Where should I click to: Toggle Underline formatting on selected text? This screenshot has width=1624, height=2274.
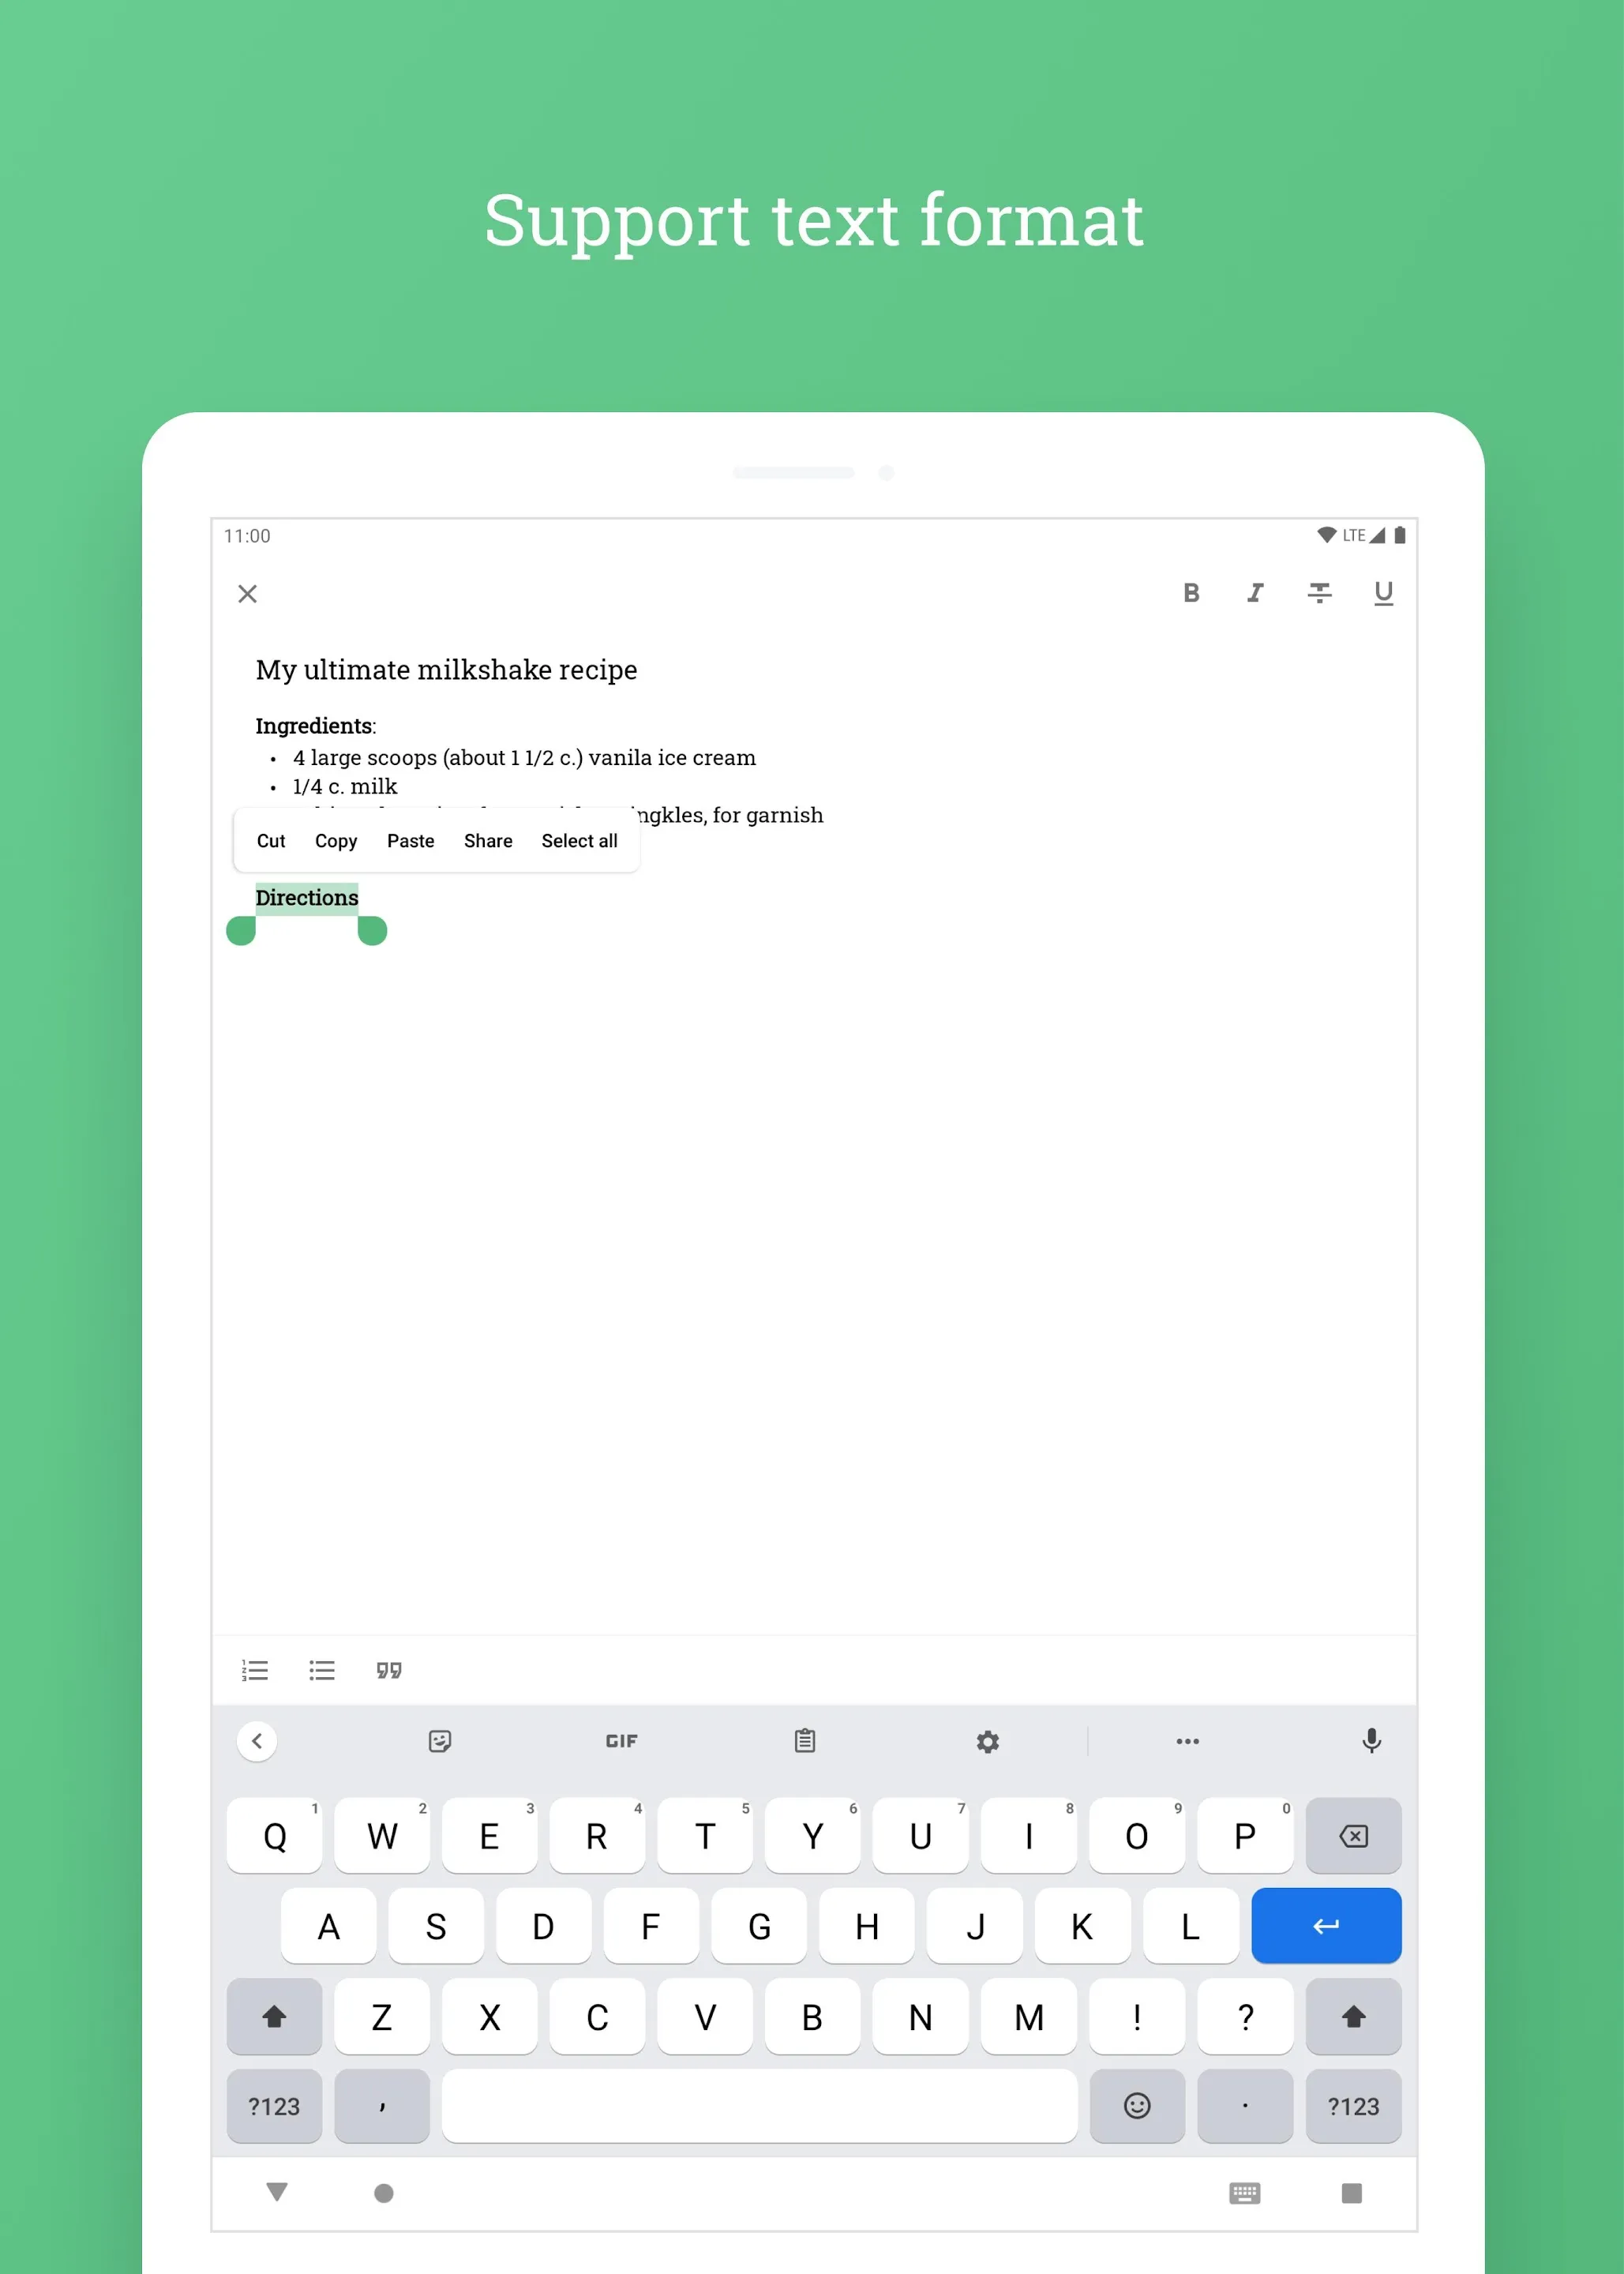[x=1386, y=594]
